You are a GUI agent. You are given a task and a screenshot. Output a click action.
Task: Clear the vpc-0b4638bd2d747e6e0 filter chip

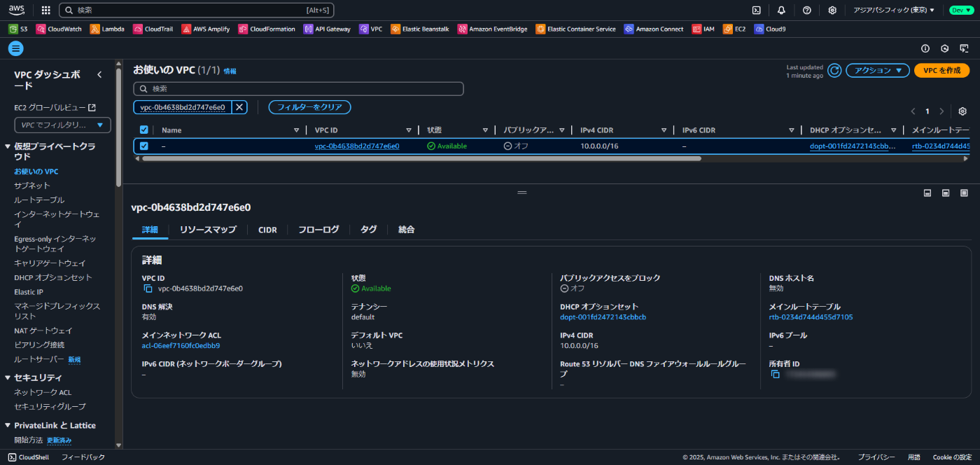(239, 107)
